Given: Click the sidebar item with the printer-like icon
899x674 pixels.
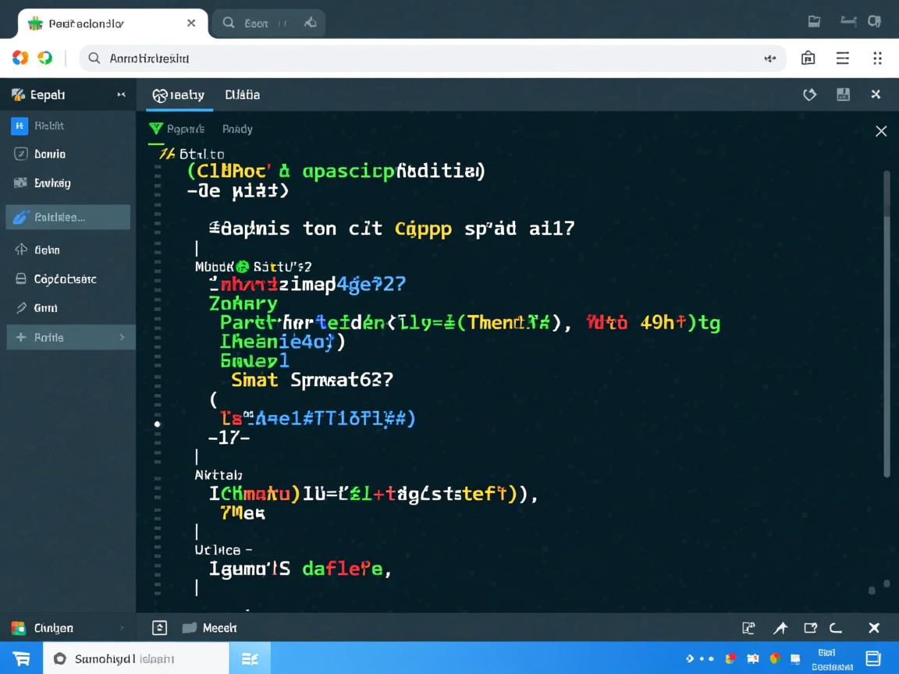Looking at the screenshot, I should [21, 278].
